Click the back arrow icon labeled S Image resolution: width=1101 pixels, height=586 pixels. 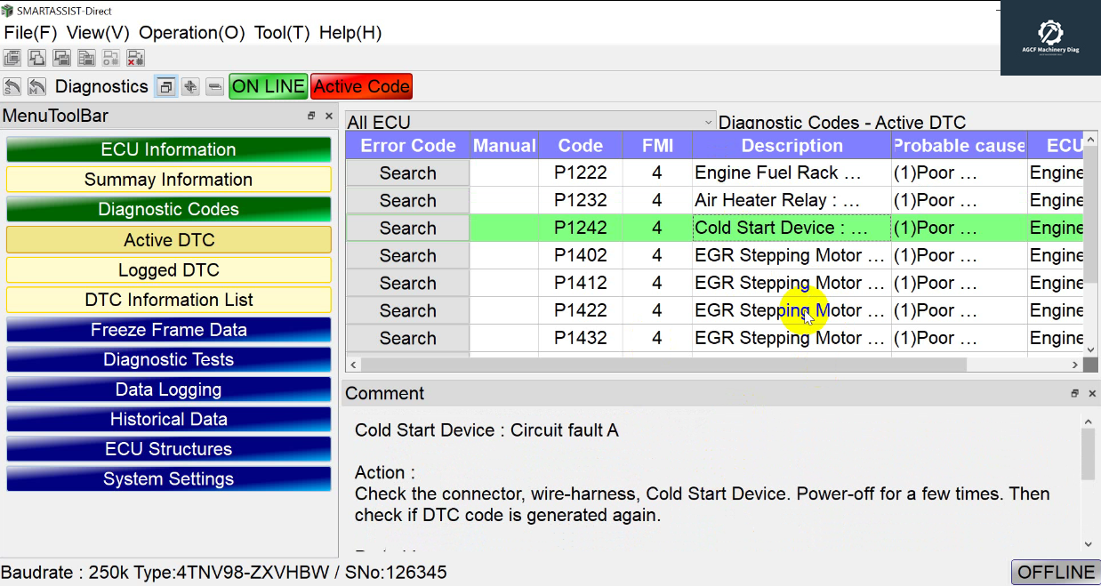(x=12, y=86)
